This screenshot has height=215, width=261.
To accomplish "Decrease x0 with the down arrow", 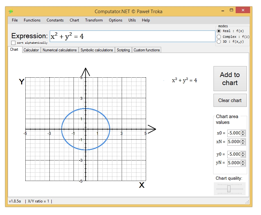I will (x=243, y=134).
